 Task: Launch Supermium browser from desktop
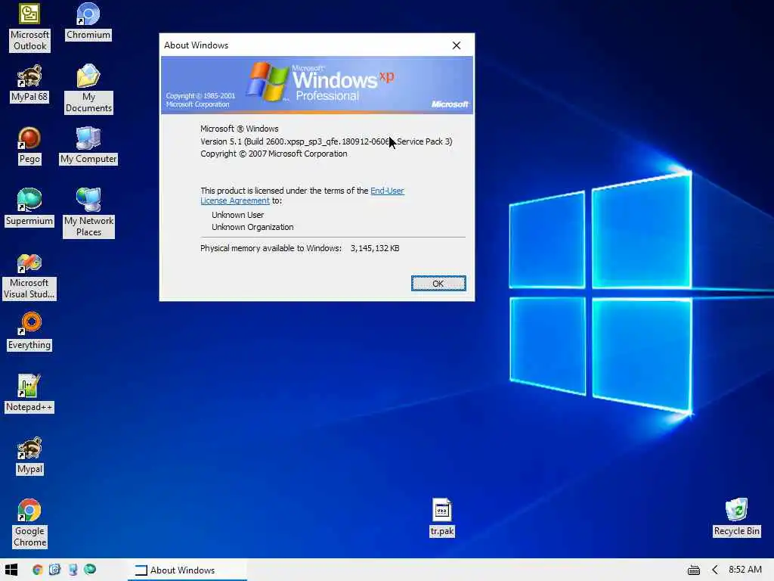coord(29,207)
